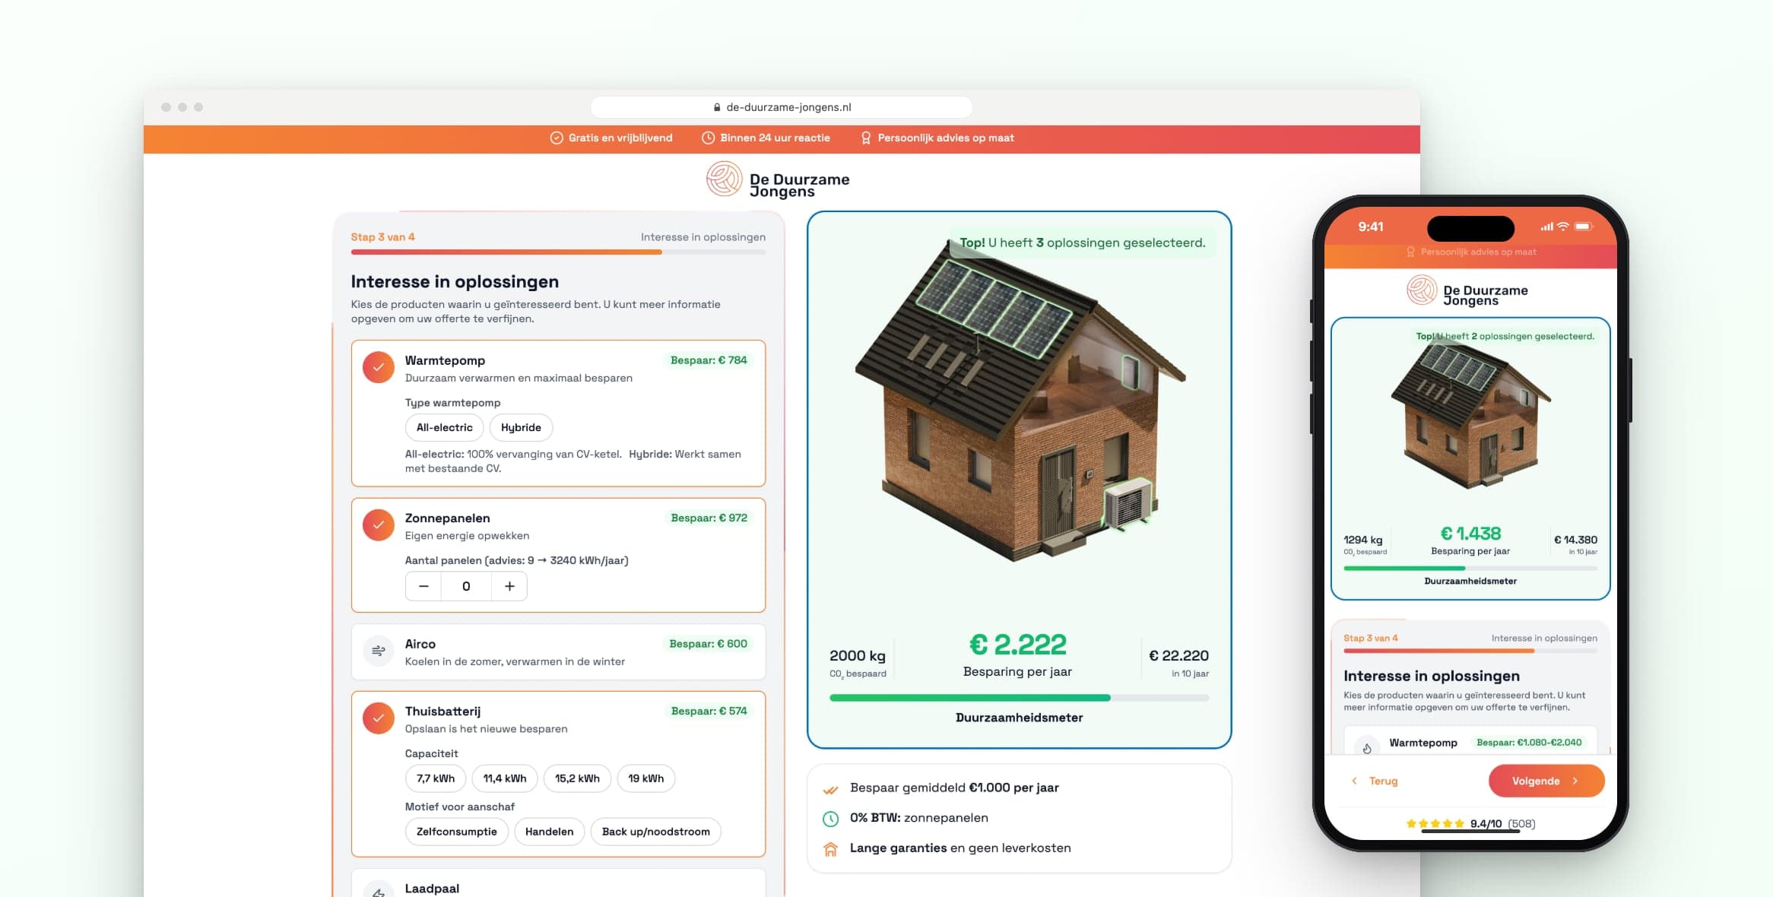The width and height of the screenshot is (1773, 897).
Task: Choose 11,4 kWh battery capacity
Action: (505, 778)
